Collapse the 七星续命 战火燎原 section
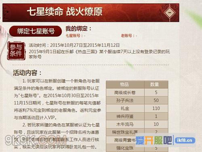 pyautogui.click(x=170, y=13)
